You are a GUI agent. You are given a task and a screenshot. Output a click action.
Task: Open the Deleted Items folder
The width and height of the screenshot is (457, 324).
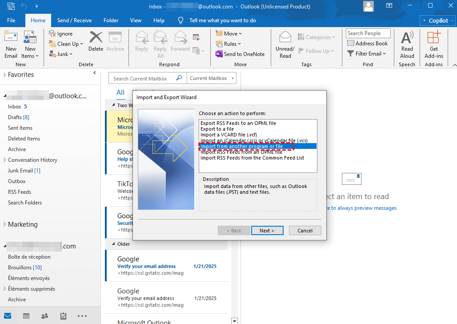coord(24,139)
